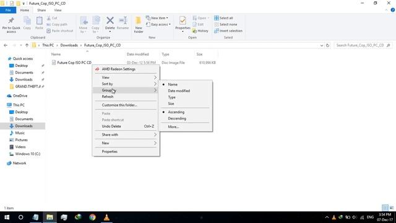Click the Properties checkmark icon
The width and height of the screenshot is (396, 223).
[183, 20]
